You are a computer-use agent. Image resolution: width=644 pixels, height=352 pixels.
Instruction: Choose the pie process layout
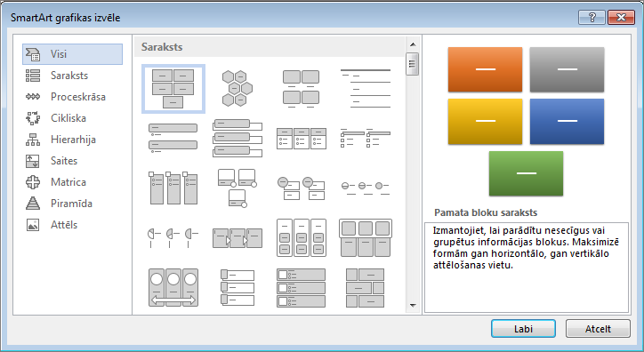click(x=173, y=238)
